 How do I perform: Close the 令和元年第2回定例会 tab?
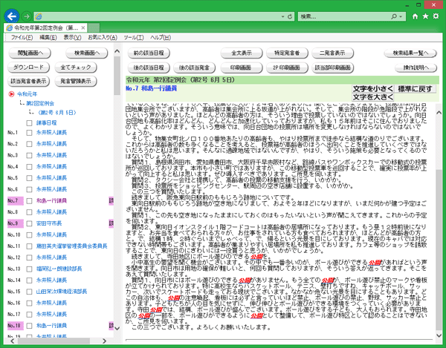point(83,27)
